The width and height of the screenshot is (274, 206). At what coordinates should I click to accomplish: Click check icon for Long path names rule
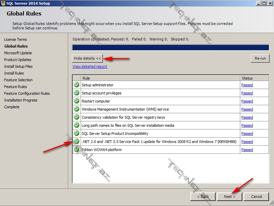77,125
